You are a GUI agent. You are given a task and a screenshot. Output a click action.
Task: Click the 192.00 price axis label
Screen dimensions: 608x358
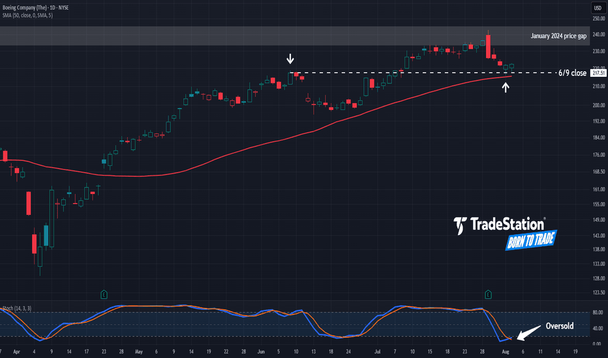pos(599,121)
